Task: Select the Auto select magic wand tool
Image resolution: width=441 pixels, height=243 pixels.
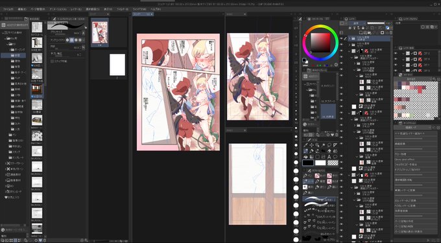Action: tap(324, 145)
